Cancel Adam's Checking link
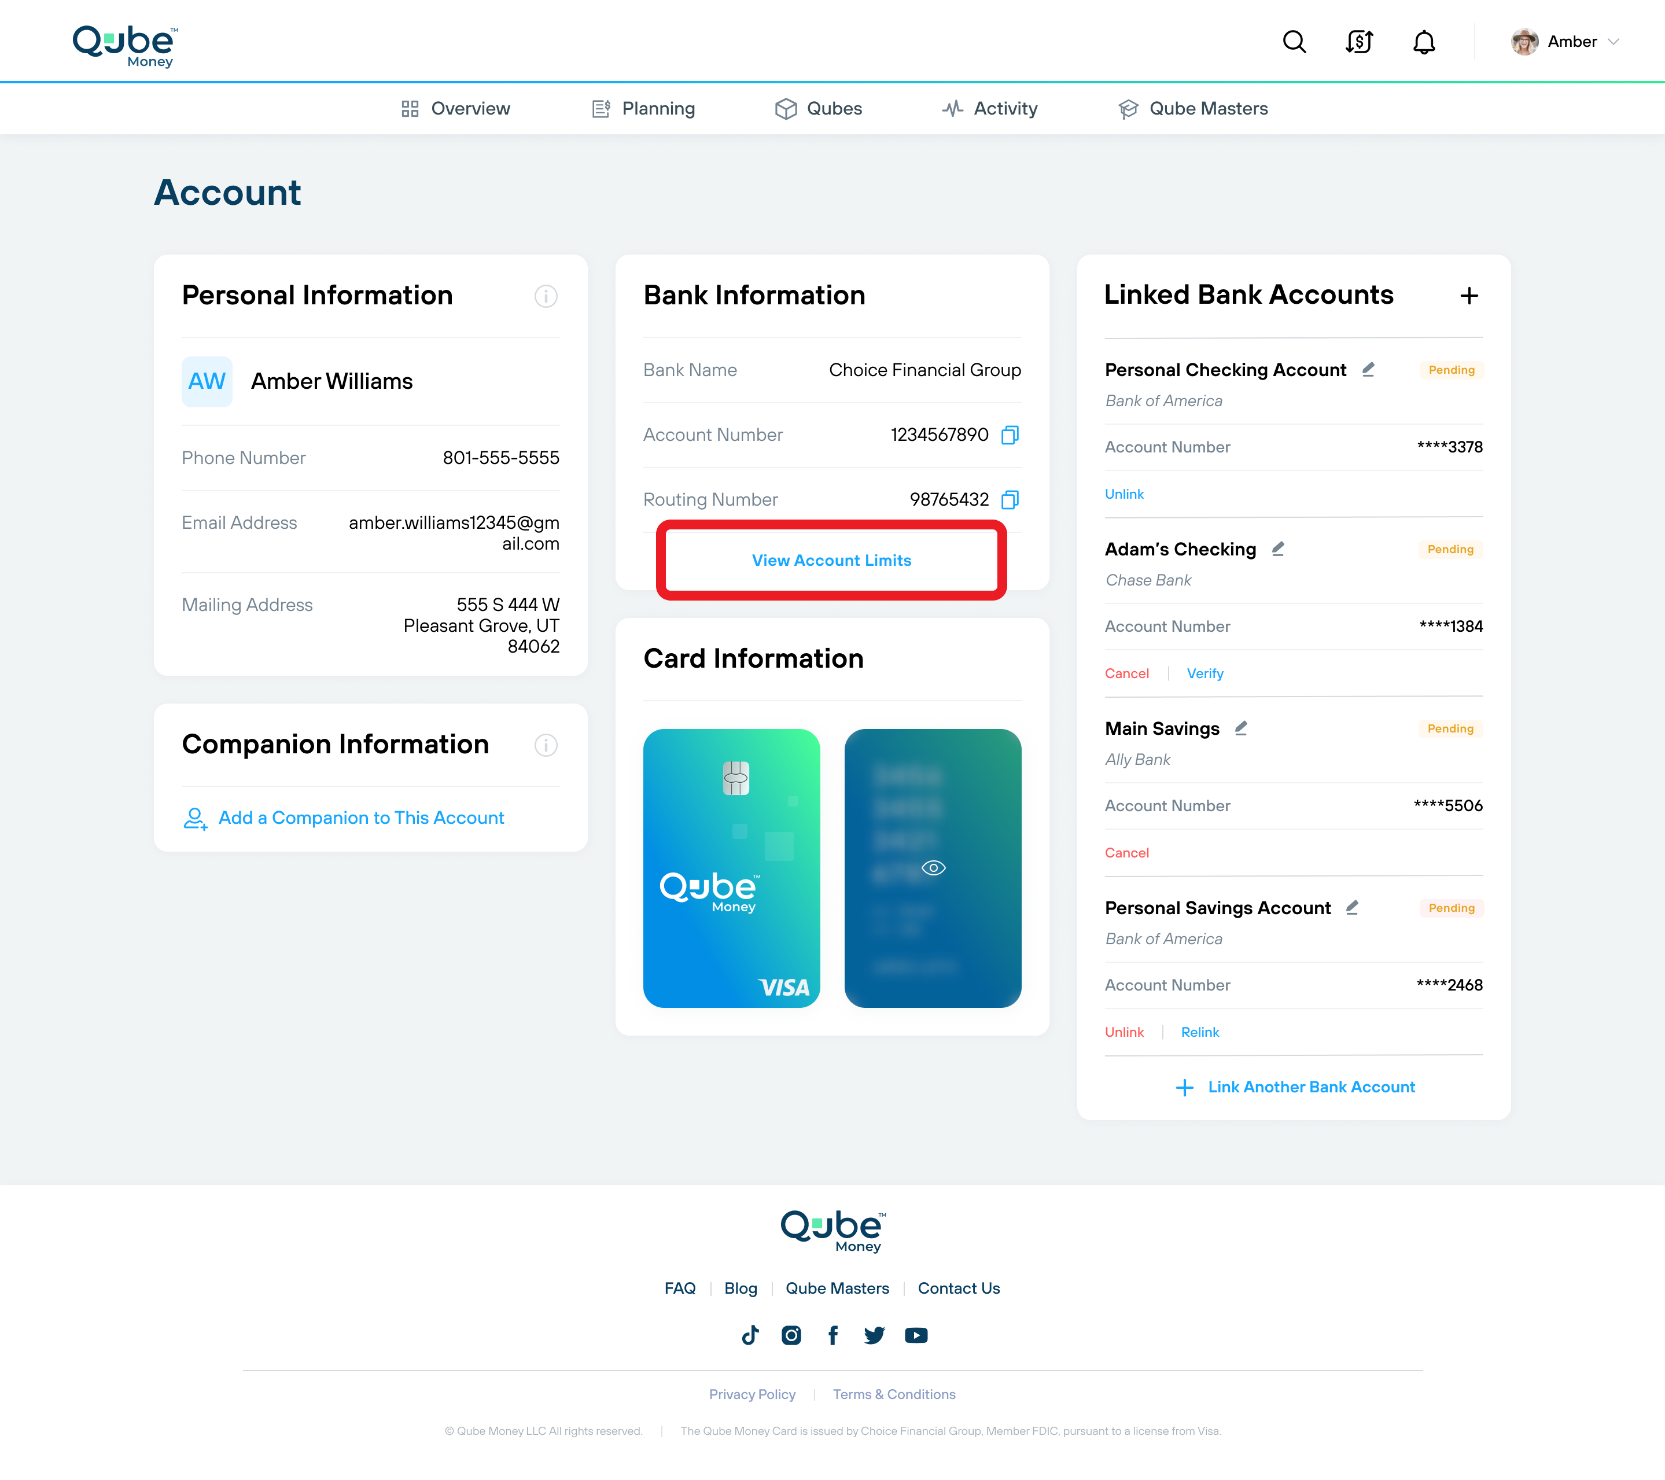 click(1126, 673)
